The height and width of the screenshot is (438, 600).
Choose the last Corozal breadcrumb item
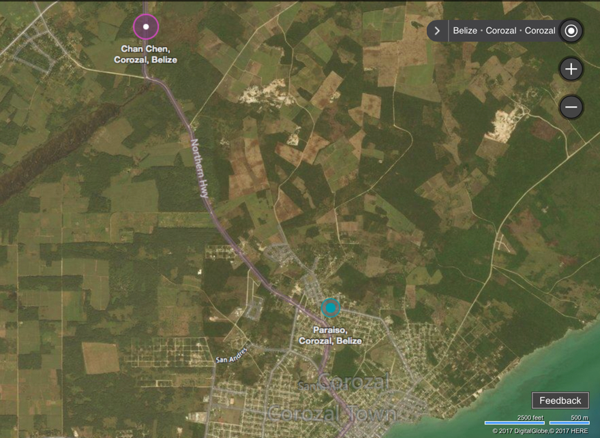pyautogui.click(x=539, y=31)
